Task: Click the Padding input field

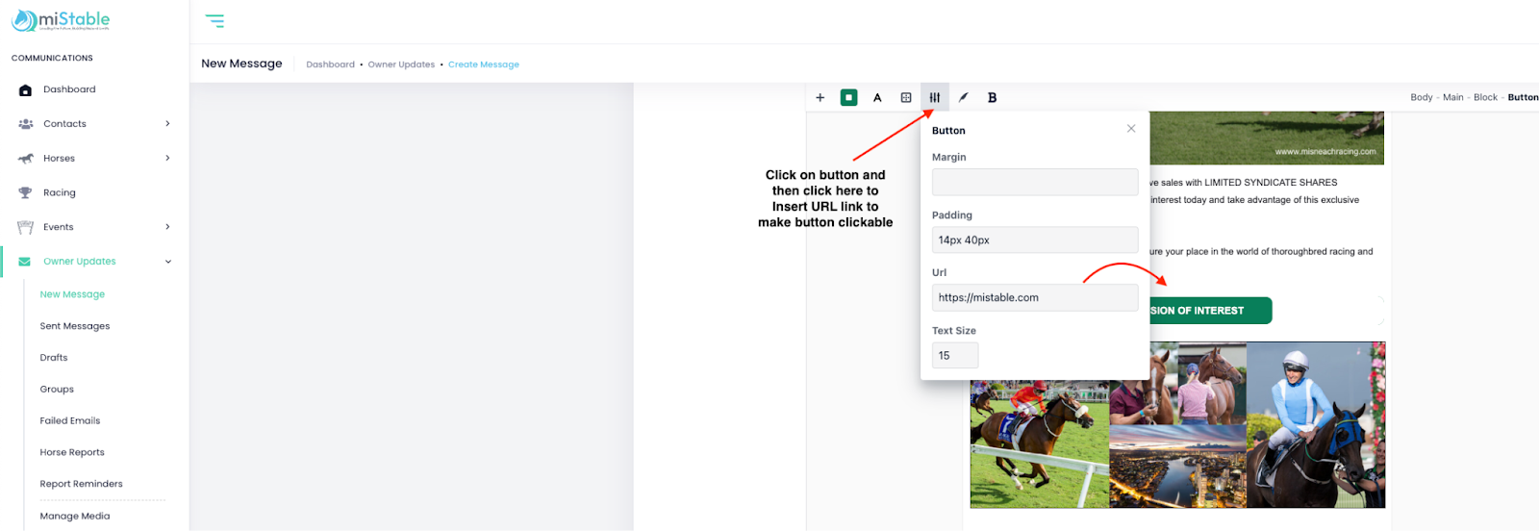Action: point(1034,240)
